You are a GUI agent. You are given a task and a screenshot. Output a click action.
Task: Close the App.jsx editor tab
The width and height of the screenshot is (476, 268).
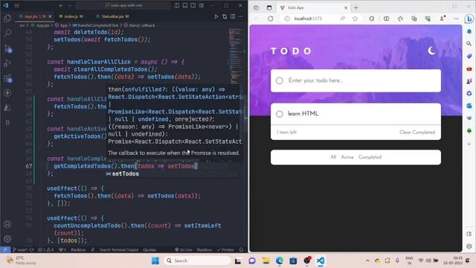click(x=50, y=16)
